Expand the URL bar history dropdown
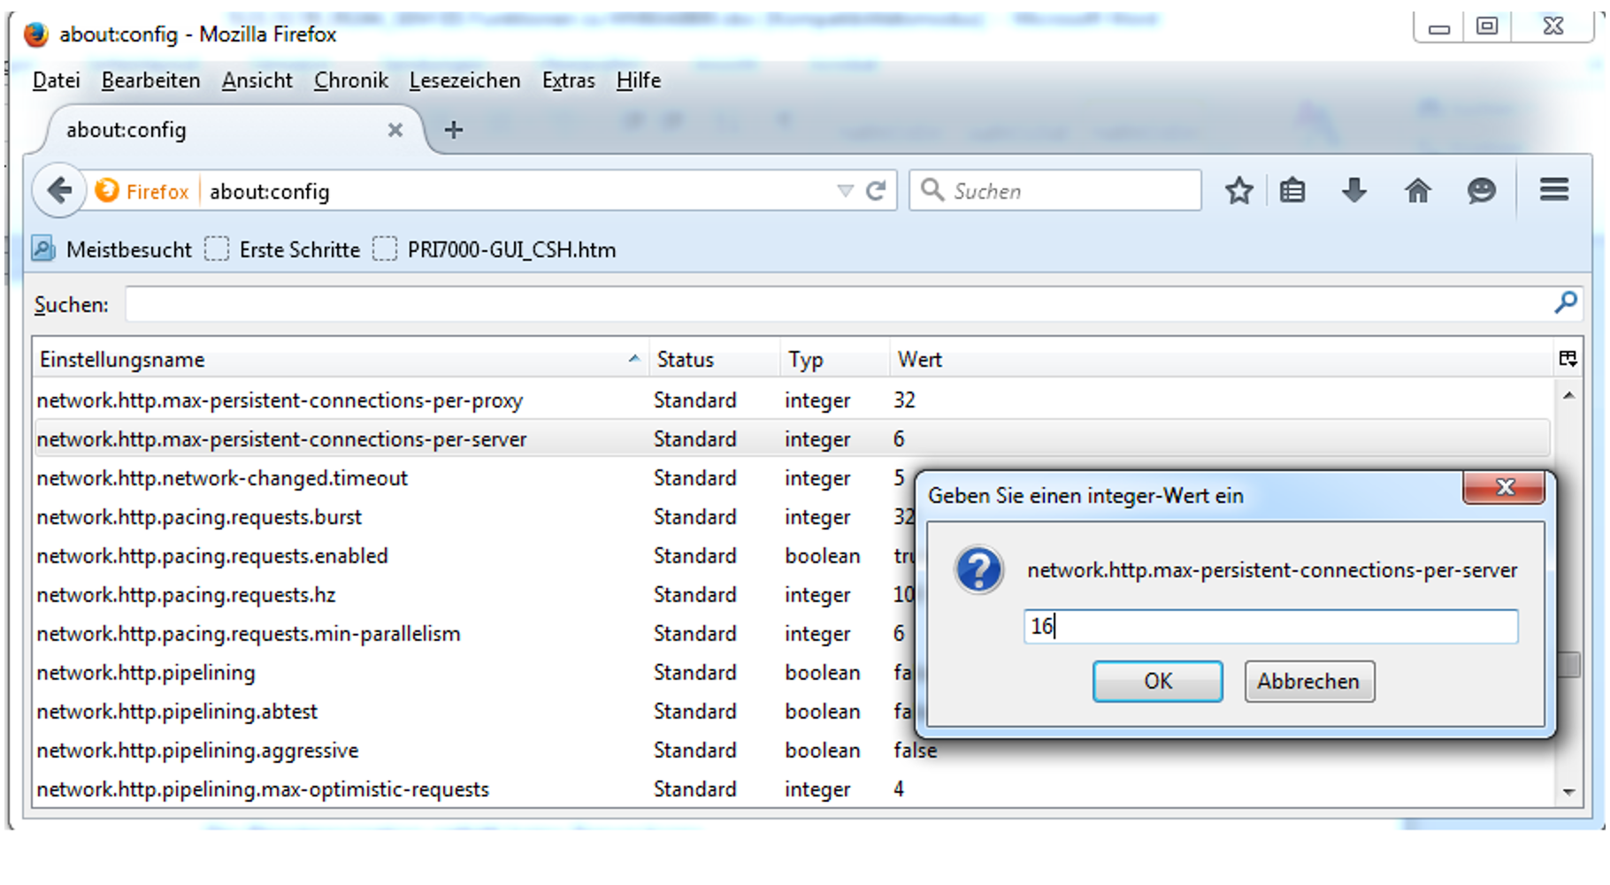The image size is (1610, 885). click(845, 191)
